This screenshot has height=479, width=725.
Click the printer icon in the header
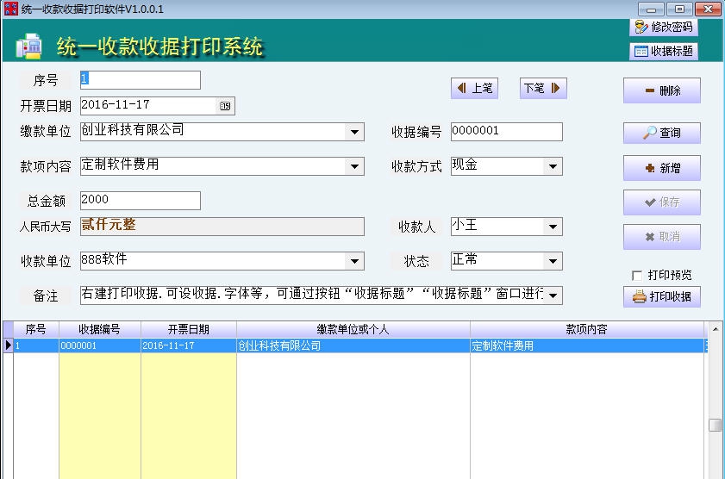tap(28, 47)
